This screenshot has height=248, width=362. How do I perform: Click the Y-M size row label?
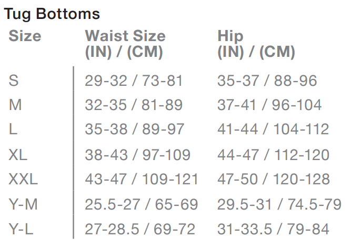[x=23, y=204]
